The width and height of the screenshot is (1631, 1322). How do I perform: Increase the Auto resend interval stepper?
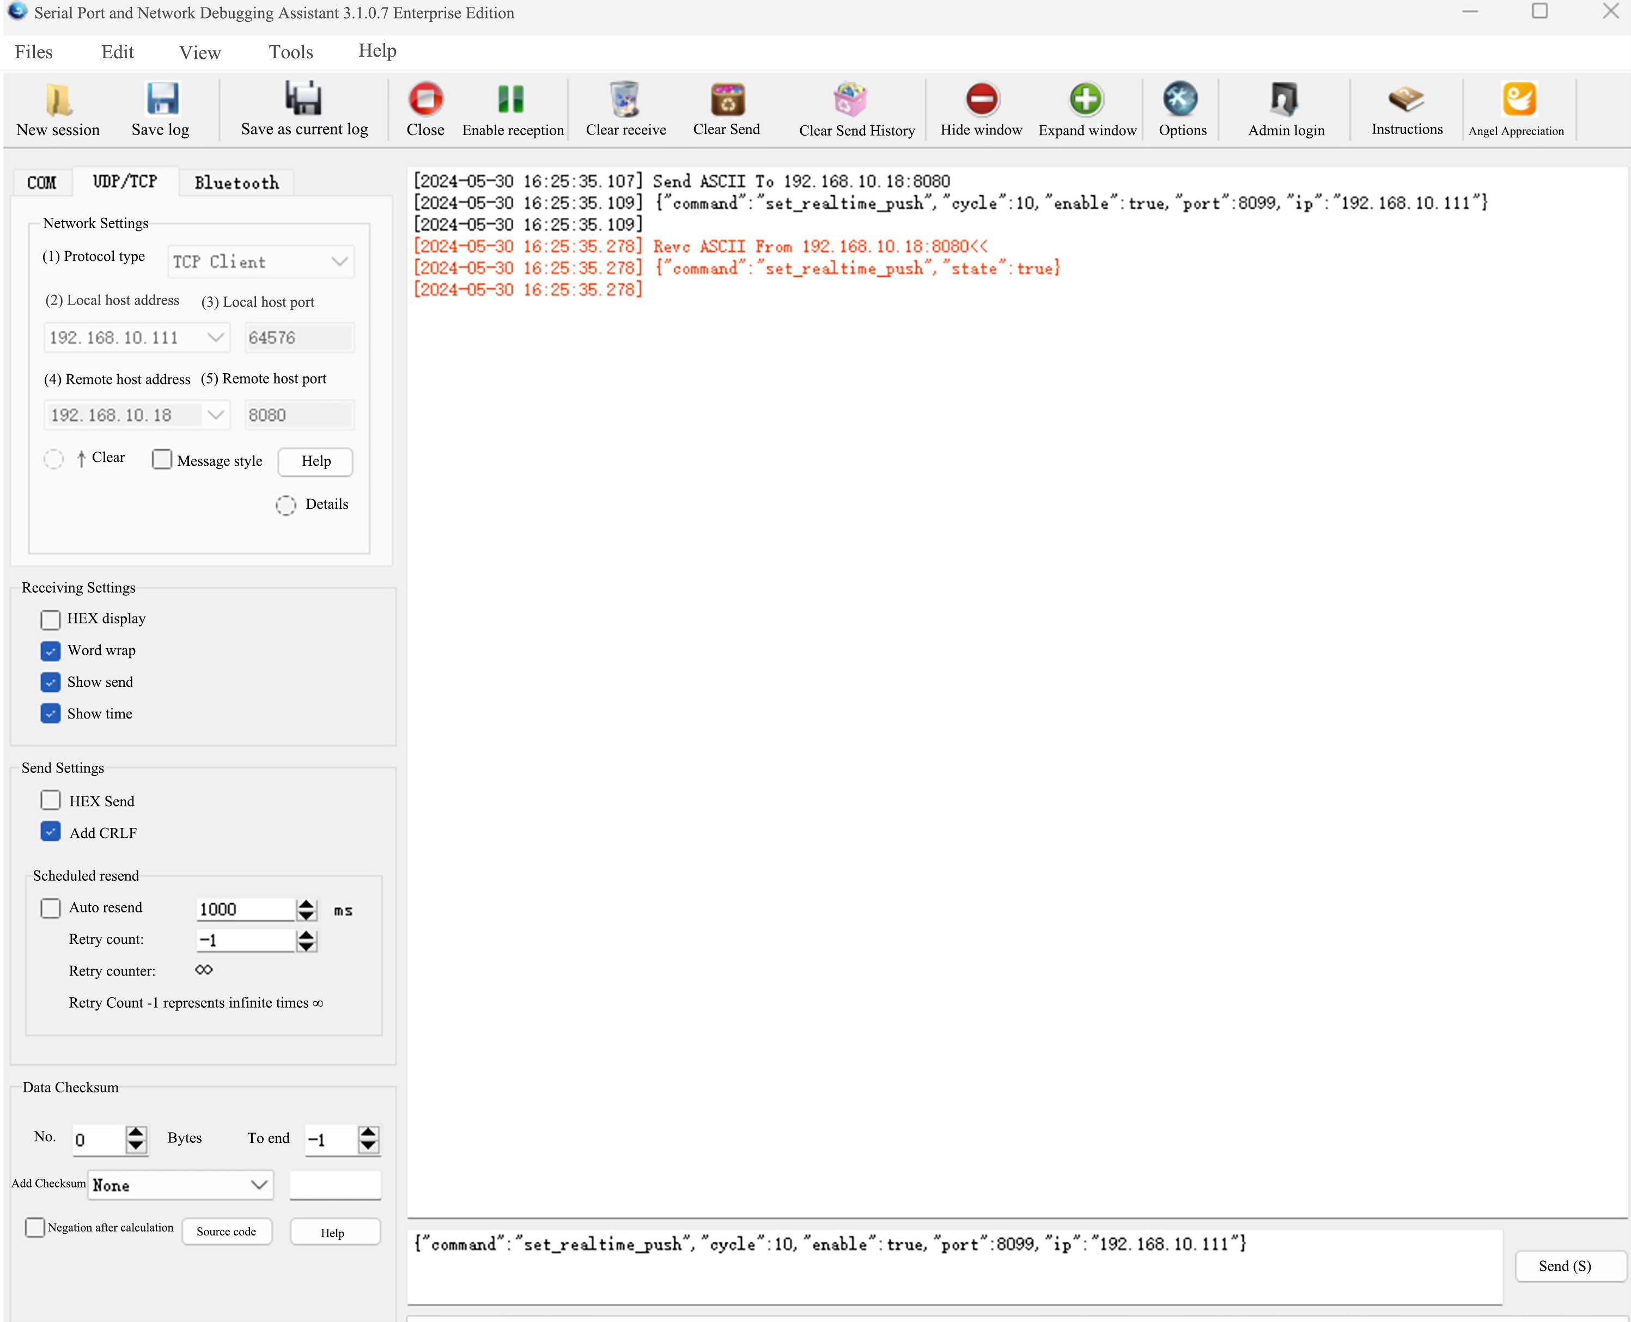coord(306,903)
